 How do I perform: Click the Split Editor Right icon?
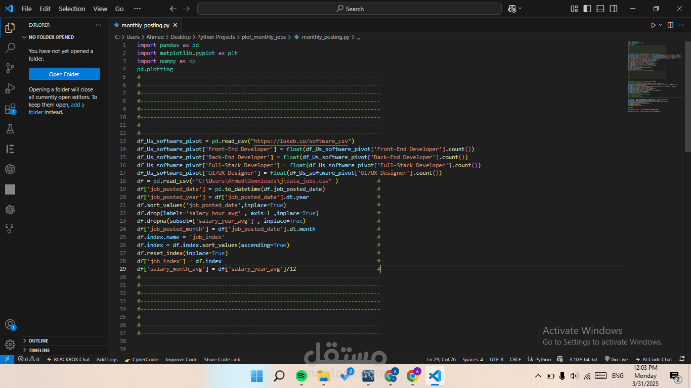tap(670, 25)
